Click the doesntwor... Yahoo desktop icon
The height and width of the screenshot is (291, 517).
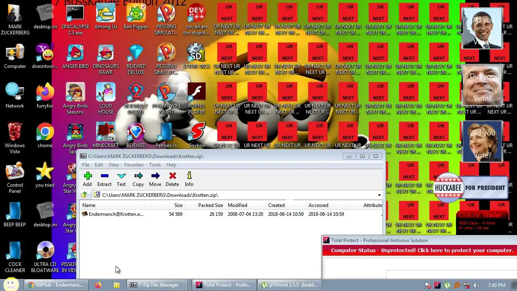(x=45, y=56)
